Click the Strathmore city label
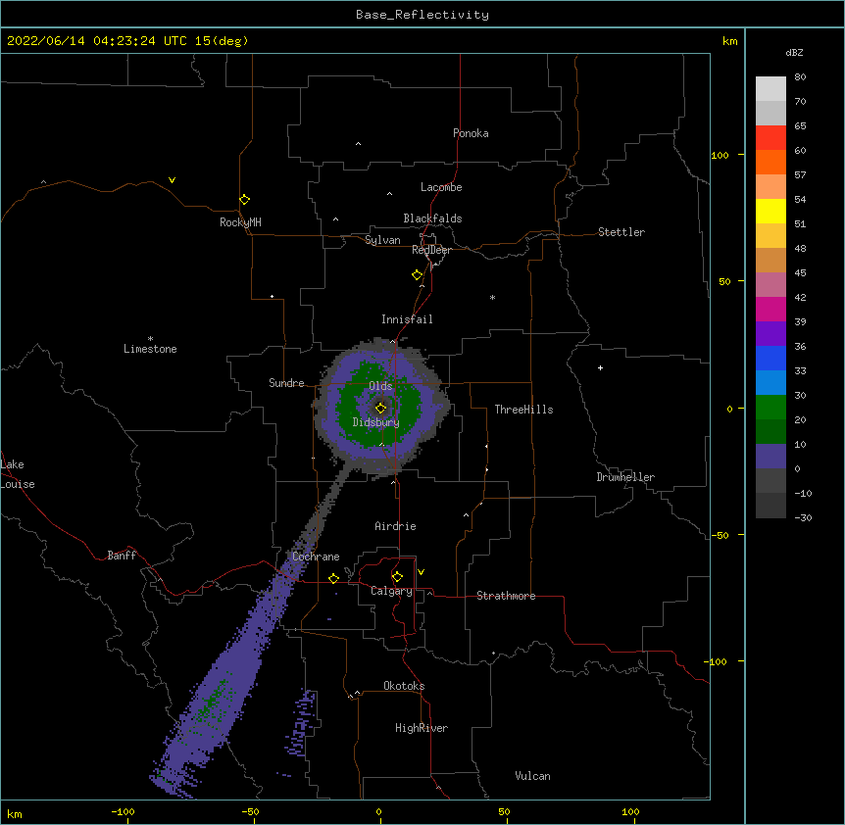The image size is (845, 825). [x=506, y=596]
